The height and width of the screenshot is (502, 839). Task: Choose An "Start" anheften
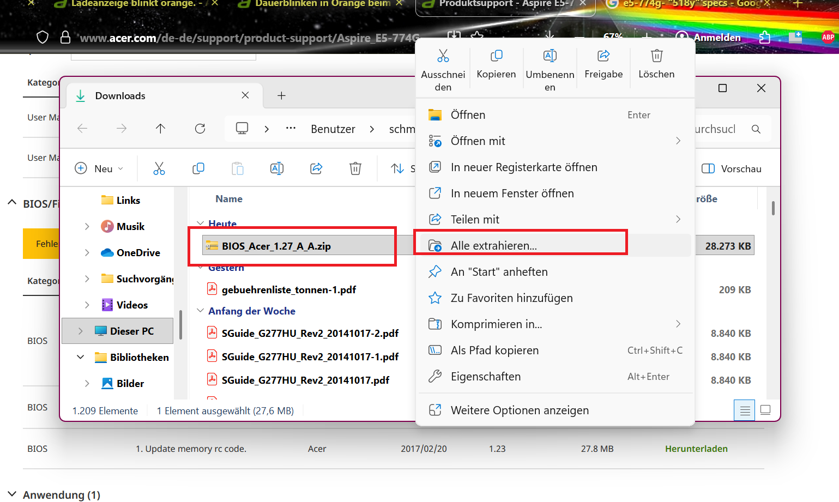(x=555, y=272)
